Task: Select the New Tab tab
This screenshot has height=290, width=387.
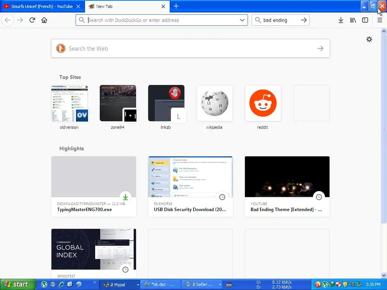Action: coord(127,6)
